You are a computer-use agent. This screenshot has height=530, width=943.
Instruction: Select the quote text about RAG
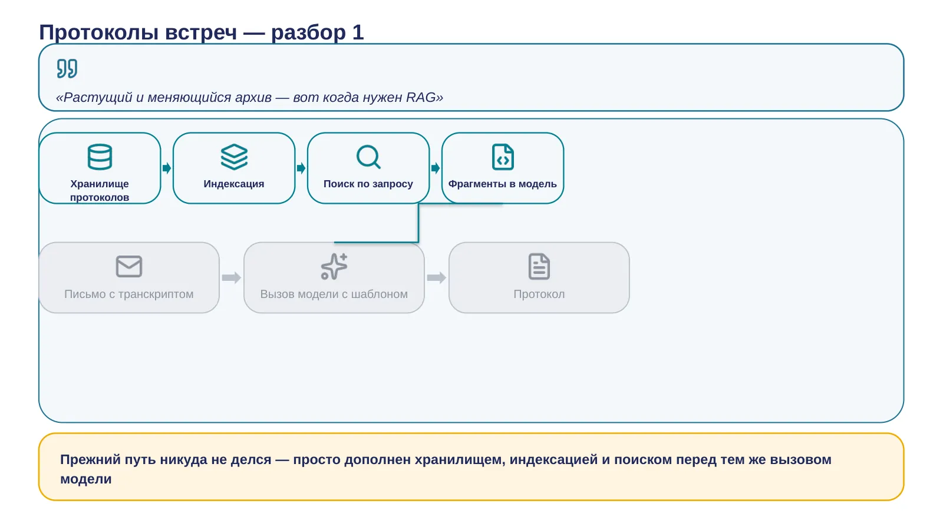[249, 97]
